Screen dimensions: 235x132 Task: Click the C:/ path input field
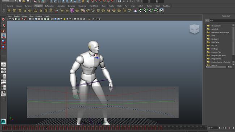click(222, 21)
